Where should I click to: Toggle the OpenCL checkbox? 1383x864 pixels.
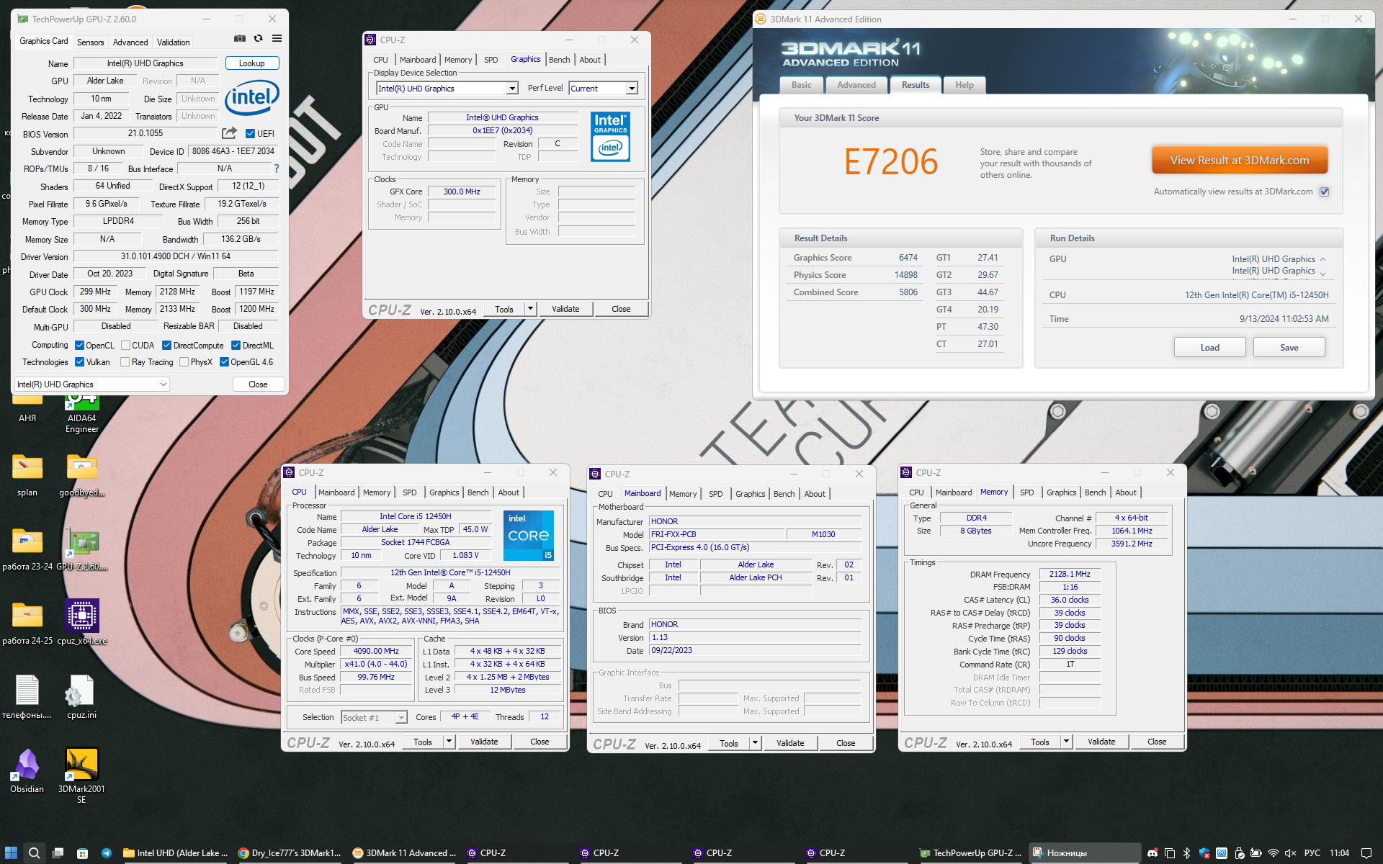click(80, 346)
